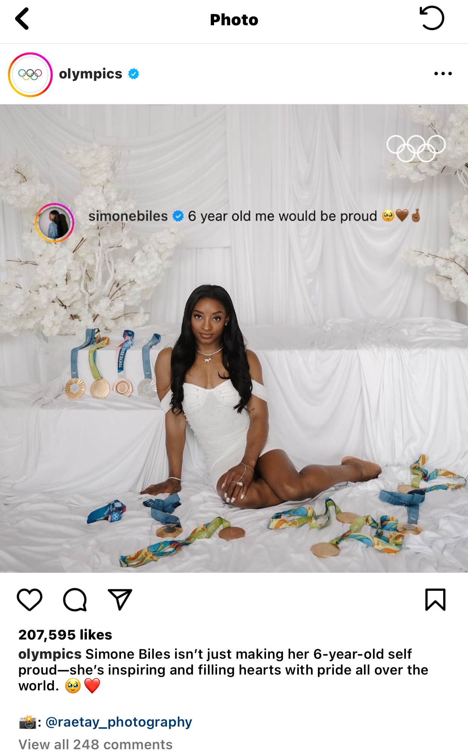The height and width of the screenshot is (756, 468).
Task: Tap the refresh icon in the header
Action: click(x=432, y=18)
